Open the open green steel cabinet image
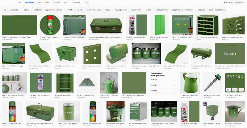The width and height of the screenshot is (247, 128). [x=65, y=83]
